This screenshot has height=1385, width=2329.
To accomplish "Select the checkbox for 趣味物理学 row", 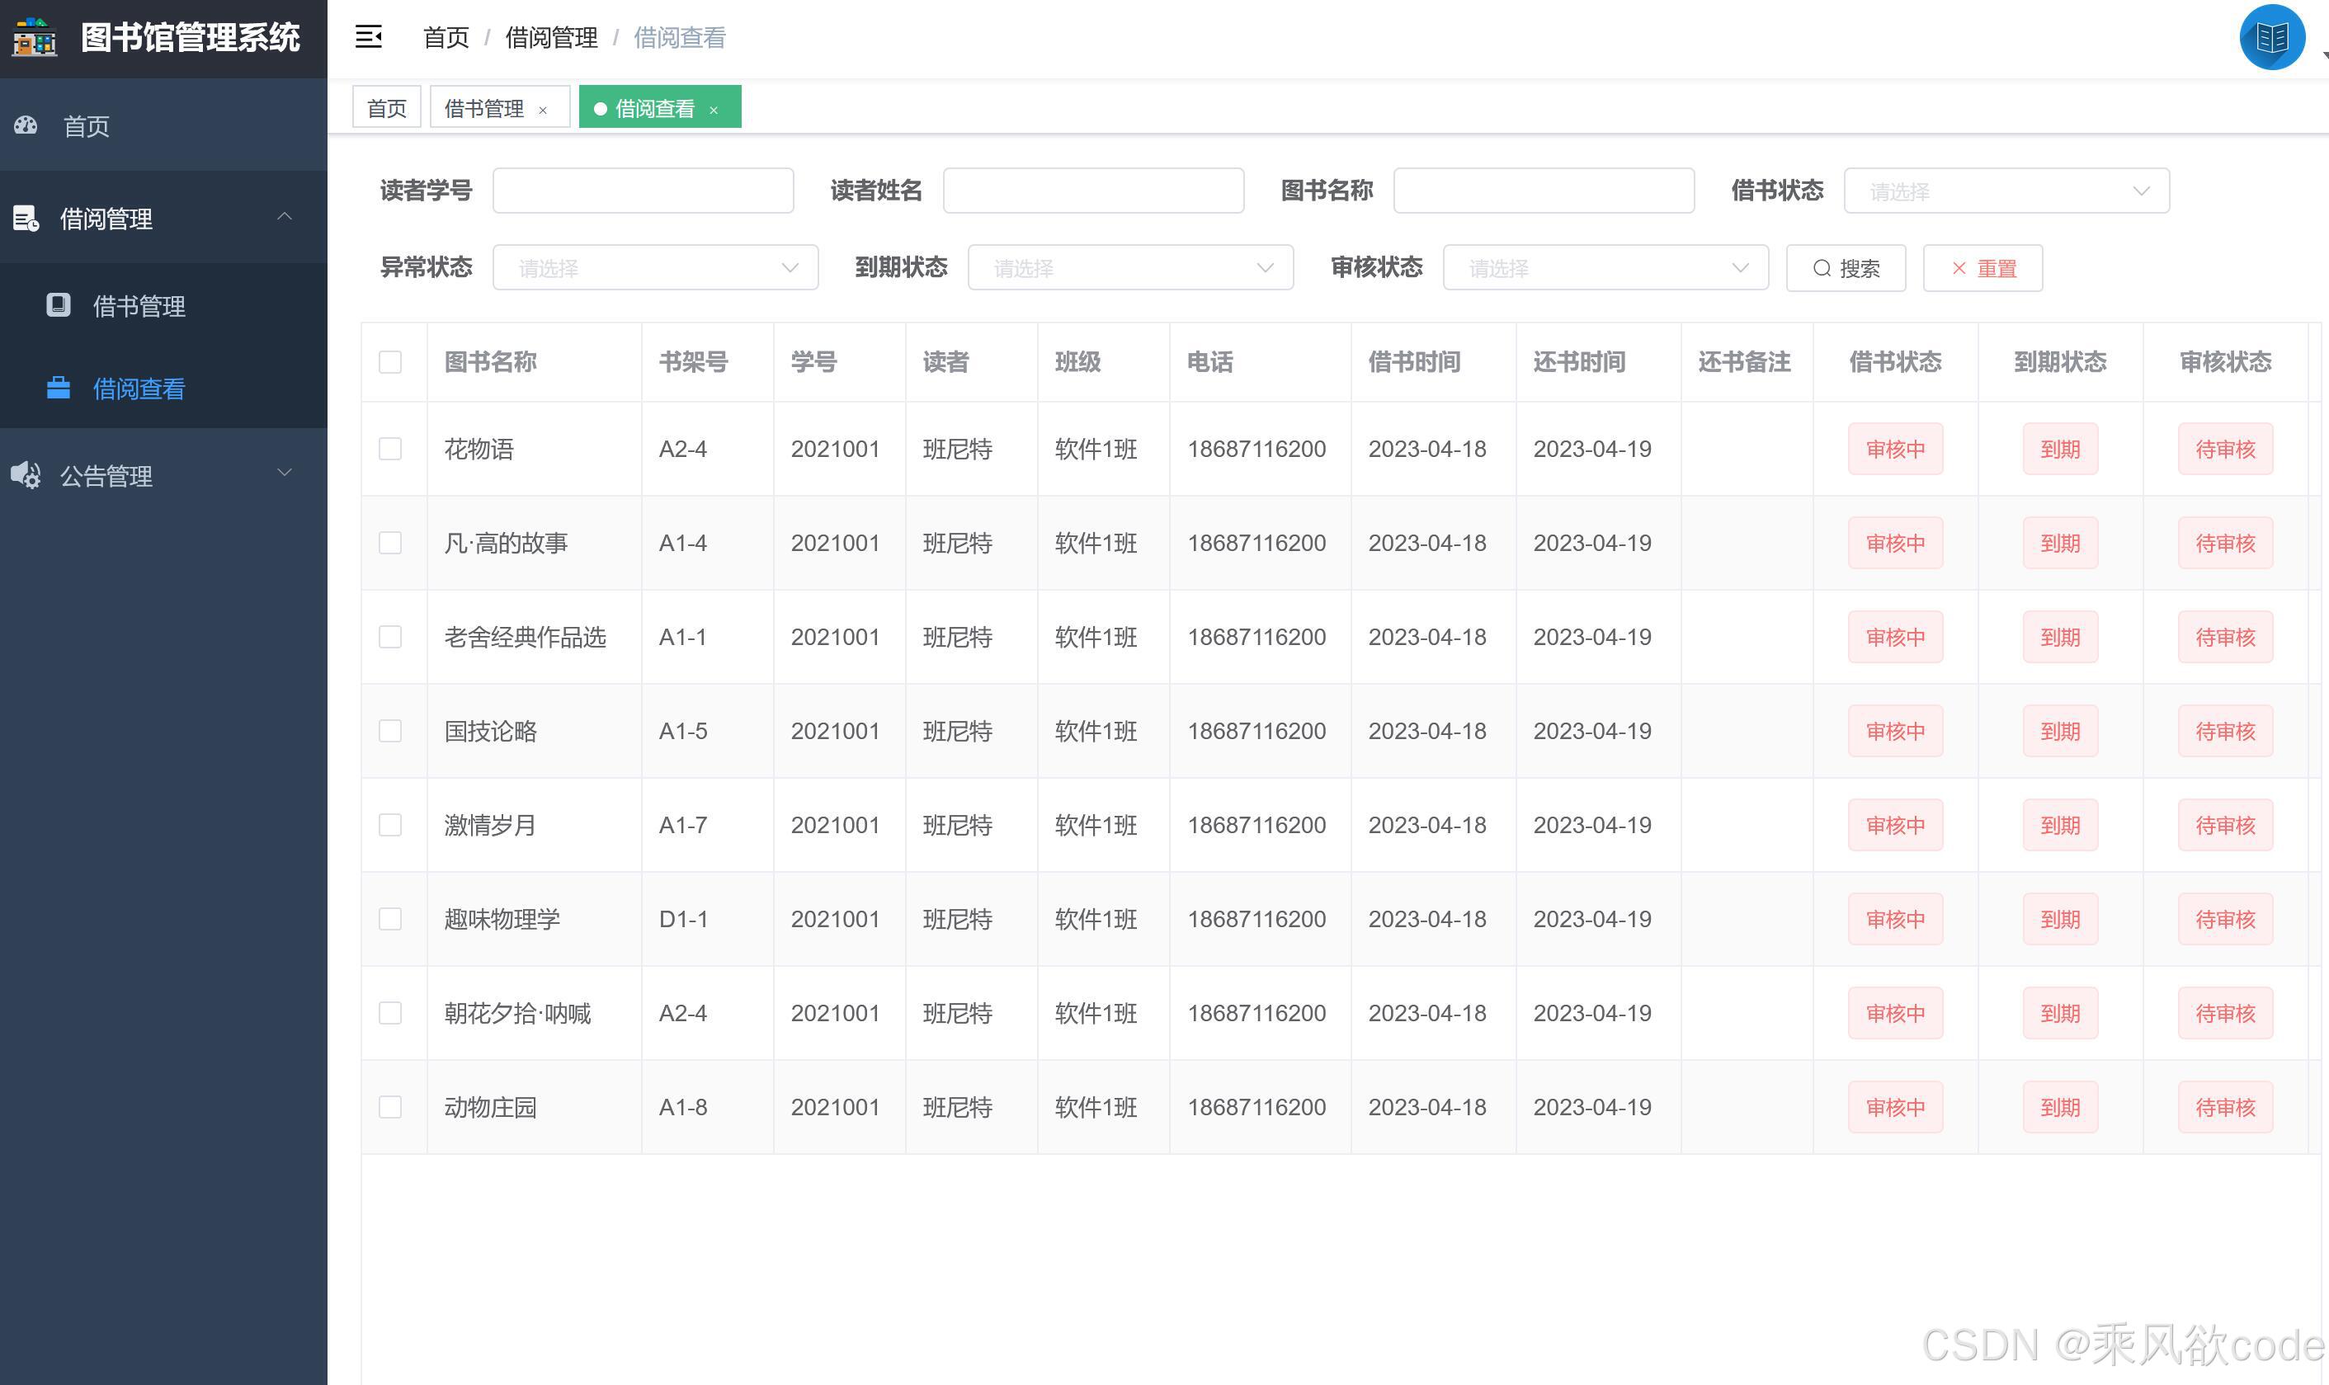I will tap(390, 919).
